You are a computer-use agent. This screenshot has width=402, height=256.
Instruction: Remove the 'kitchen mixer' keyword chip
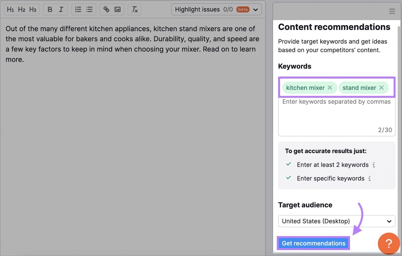pos(330,88)
